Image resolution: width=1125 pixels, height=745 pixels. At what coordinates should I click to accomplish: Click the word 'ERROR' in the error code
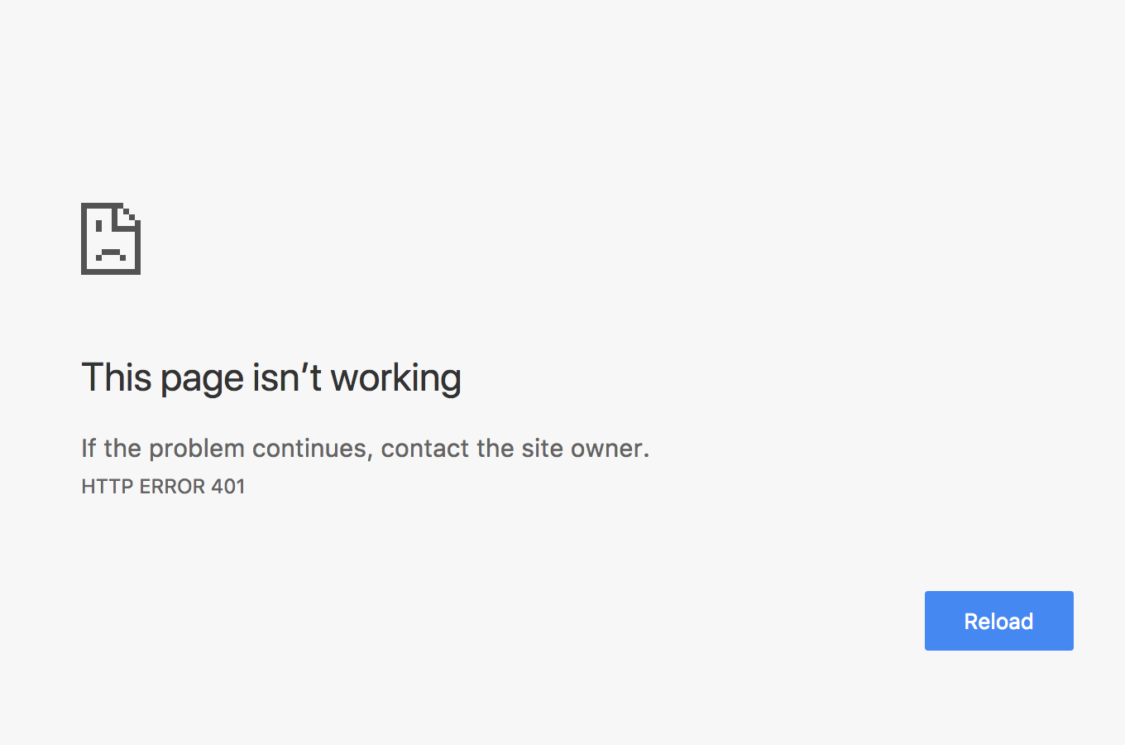(172, 486)
